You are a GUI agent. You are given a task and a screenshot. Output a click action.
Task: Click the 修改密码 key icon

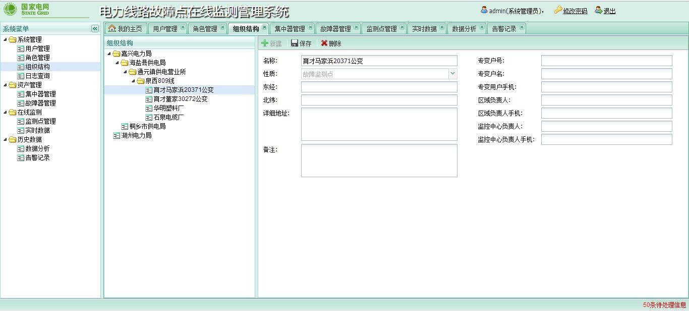(x=558, y=10)
